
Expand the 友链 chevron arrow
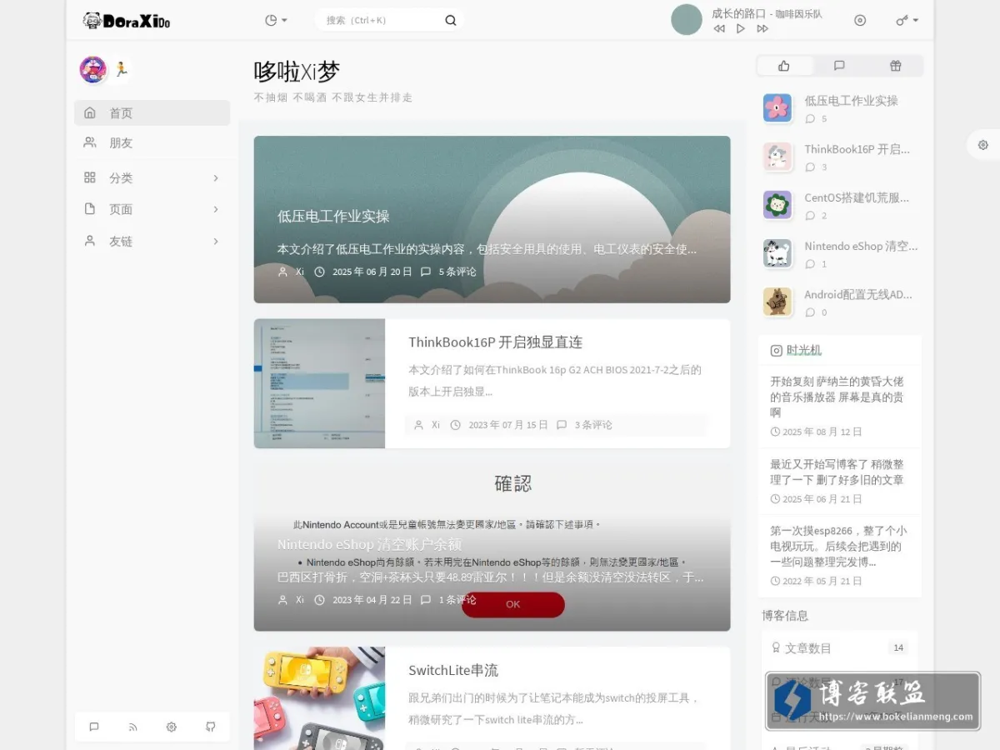(216, 241)
